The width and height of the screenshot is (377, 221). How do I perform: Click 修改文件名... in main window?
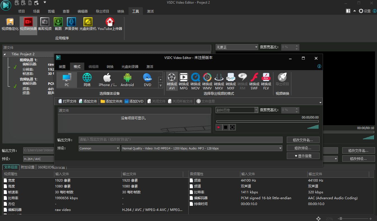(359, 151)
